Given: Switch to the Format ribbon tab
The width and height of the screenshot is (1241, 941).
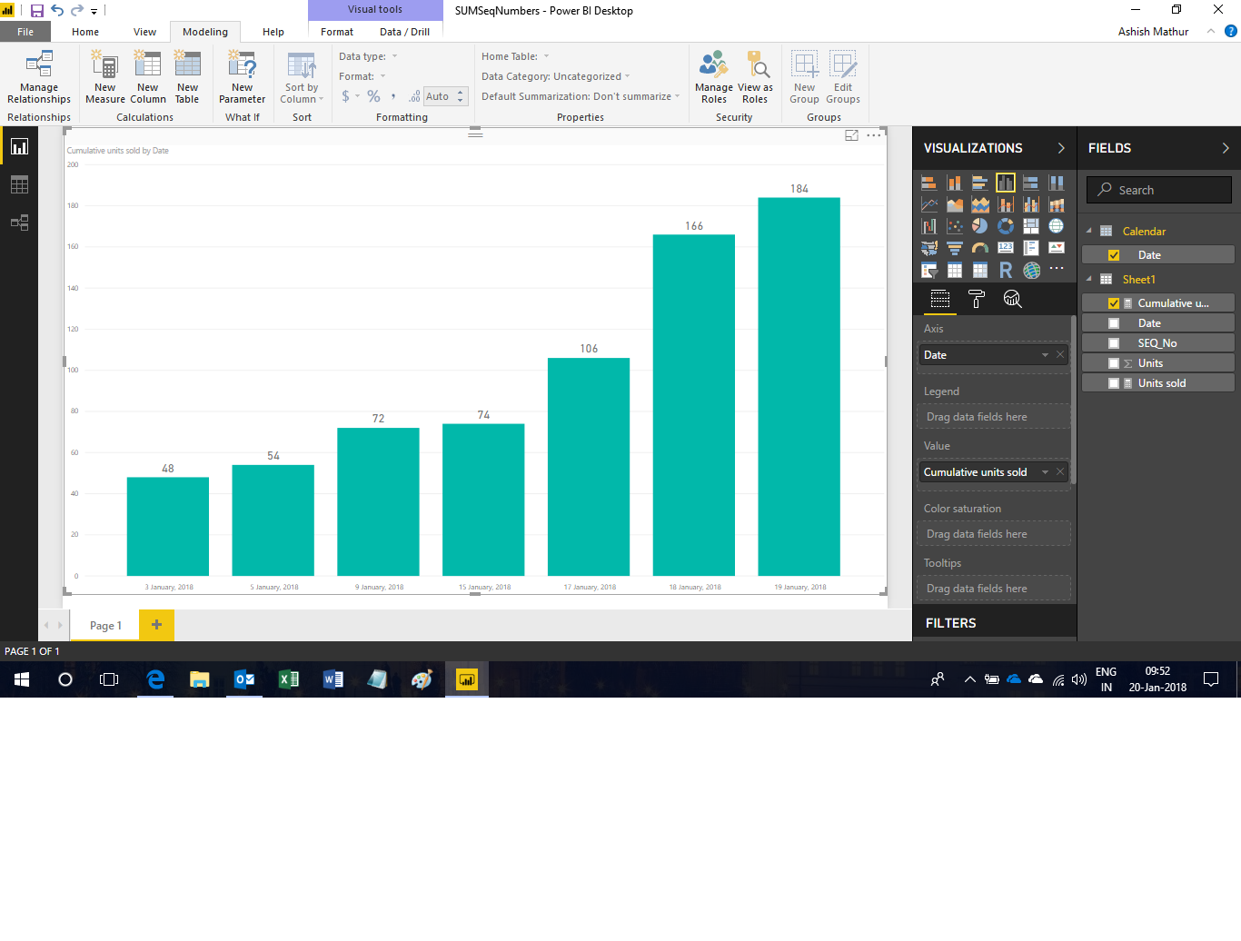Looking at the screenshot, I should point(337,32).
